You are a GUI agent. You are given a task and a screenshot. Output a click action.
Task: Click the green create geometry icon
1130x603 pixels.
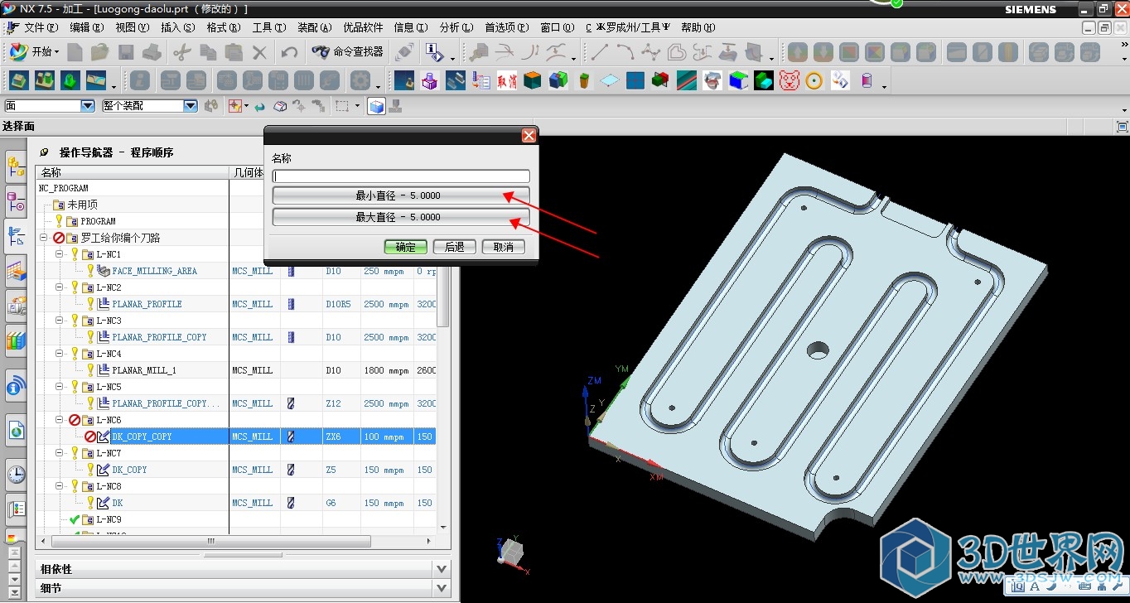[x=71, y=81]
